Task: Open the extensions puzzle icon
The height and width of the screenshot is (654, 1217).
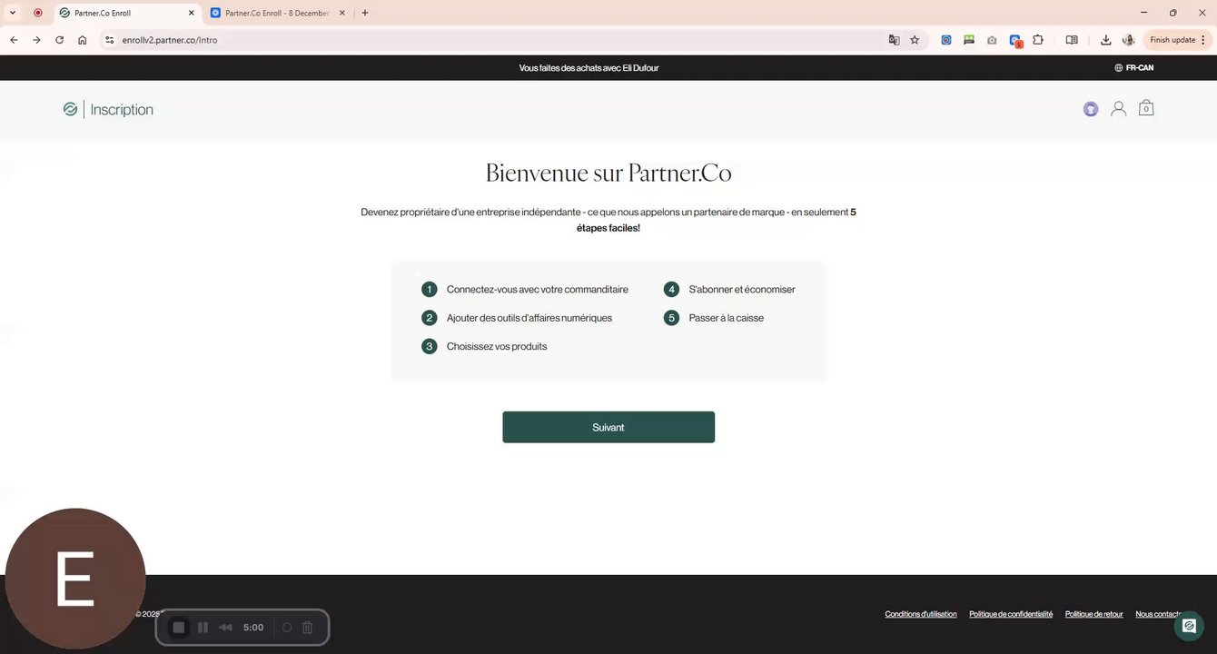Action: point(1038,40)
